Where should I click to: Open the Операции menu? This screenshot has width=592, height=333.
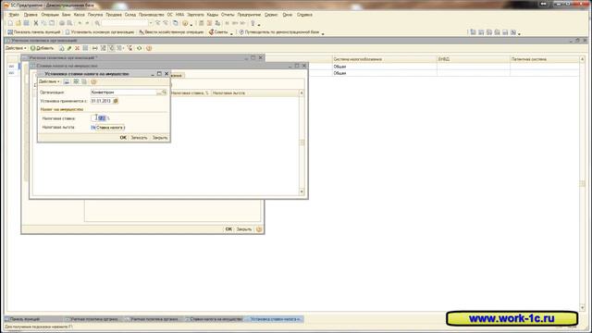(x=50, y=15)
